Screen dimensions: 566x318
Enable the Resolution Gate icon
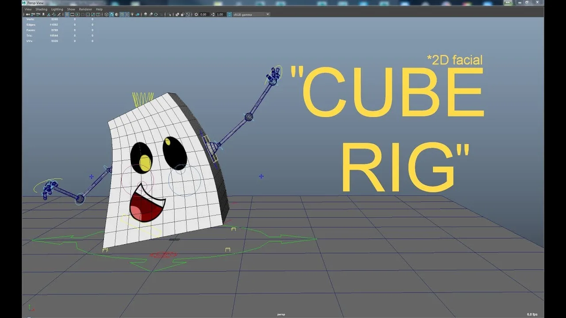coord(78,14)
